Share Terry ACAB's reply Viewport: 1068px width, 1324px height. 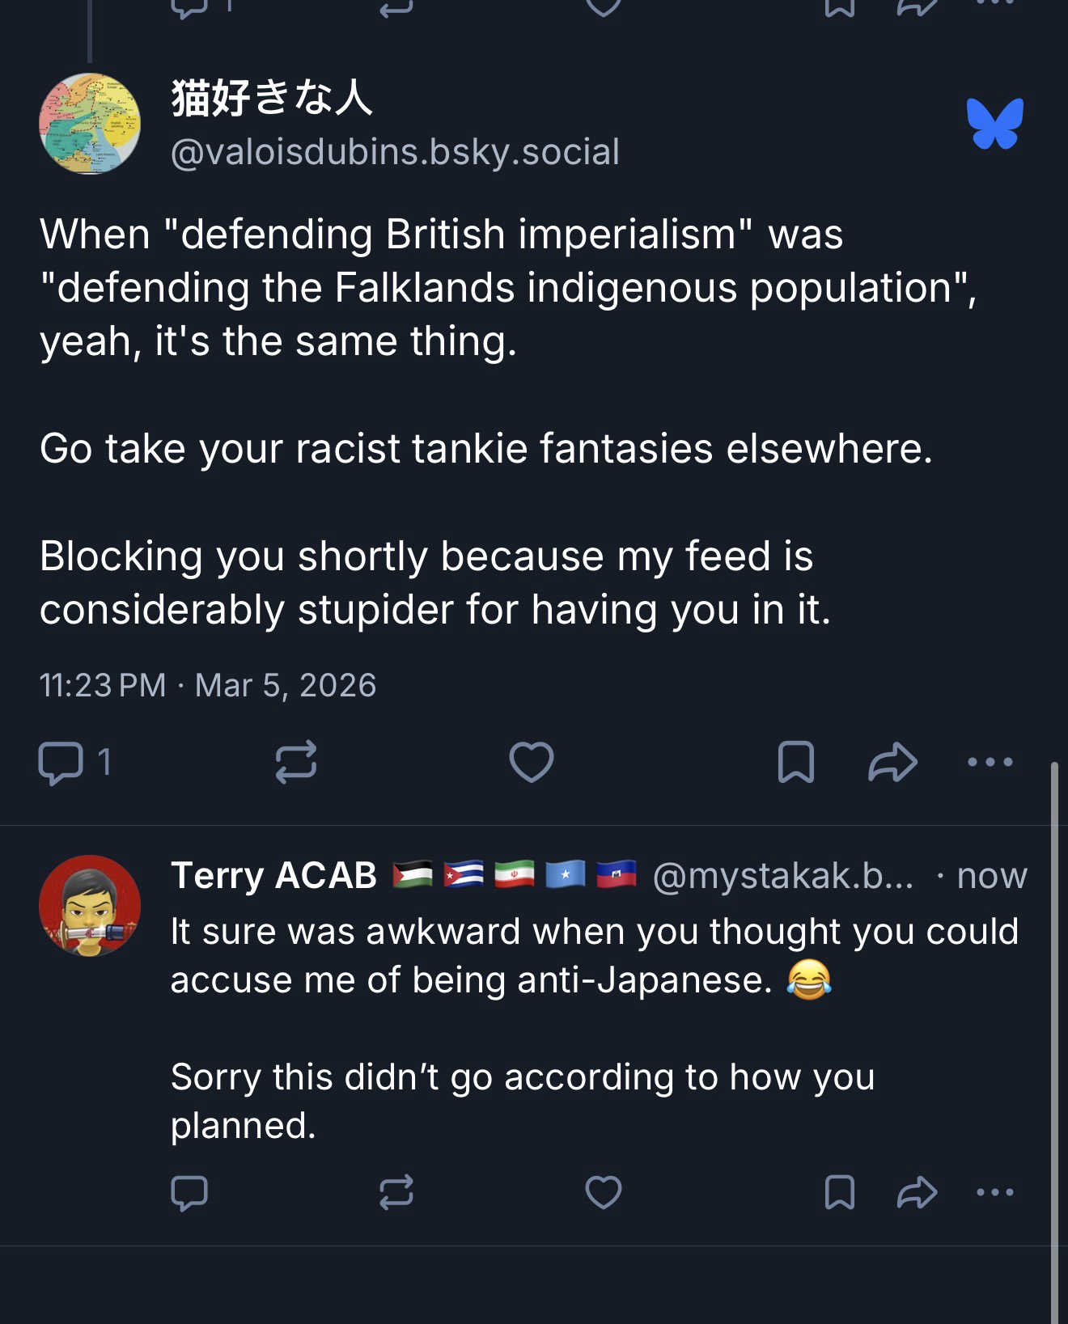917,1192
